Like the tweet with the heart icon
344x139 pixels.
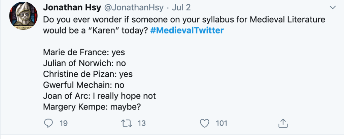(205, 123)
